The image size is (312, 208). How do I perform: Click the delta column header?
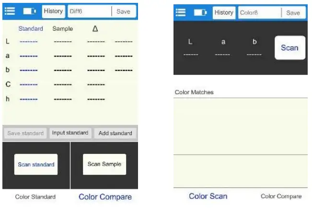95,29
